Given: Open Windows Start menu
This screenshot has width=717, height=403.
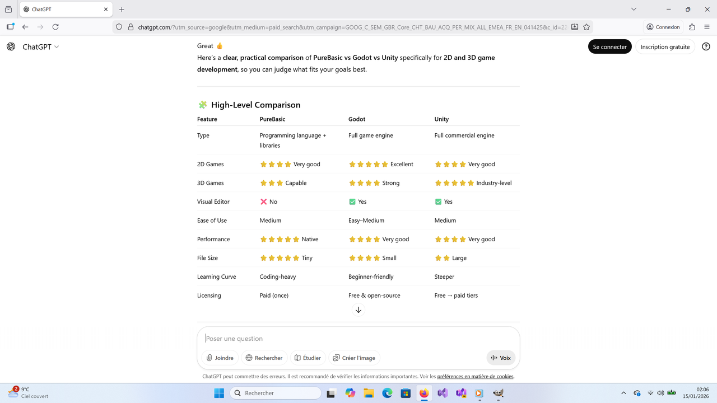Looking at the screenshot, I should pyautogui.click(x=219, y=393).
